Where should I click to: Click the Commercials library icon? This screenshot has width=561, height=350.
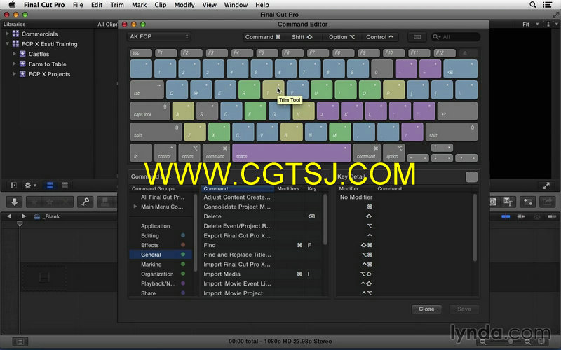(x=15, y=34)
